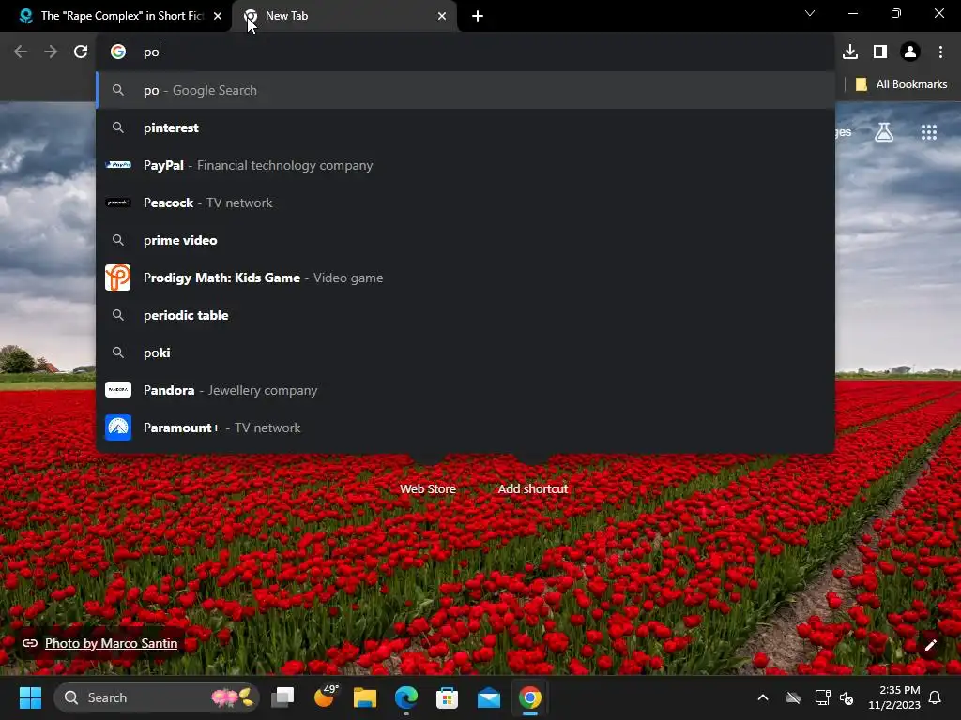
Task: Click the Chrome taskbar icon
Action: pos(530,697)
